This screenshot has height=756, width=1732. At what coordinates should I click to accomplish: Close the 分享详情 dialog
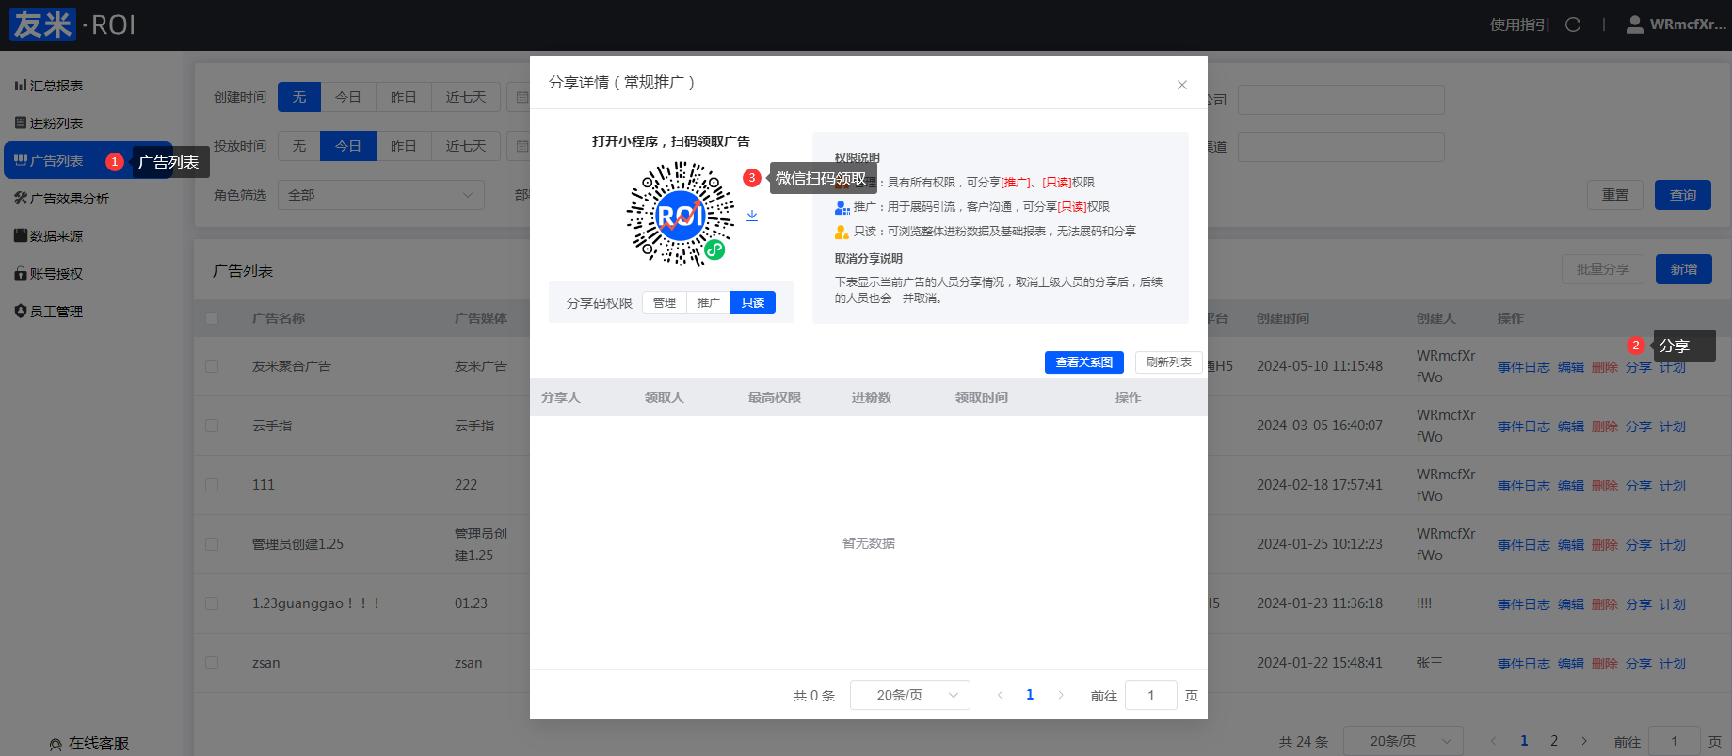click(1182, 85)
